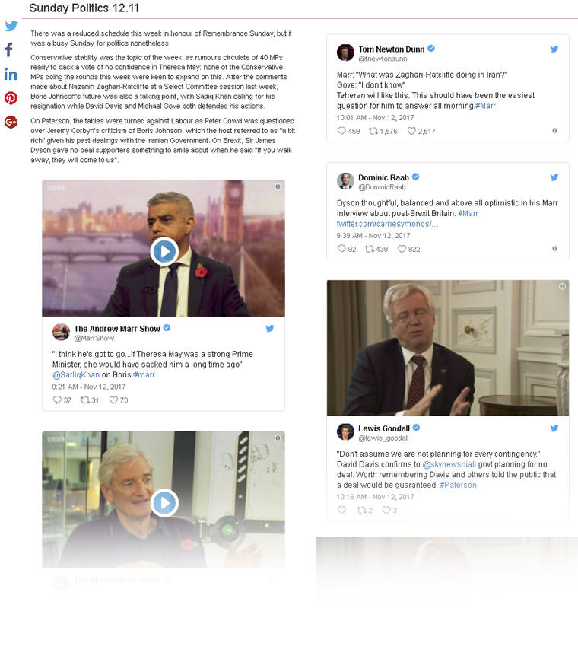
Task: Play the Sadiq Khan video
Action: coord(164,251)
